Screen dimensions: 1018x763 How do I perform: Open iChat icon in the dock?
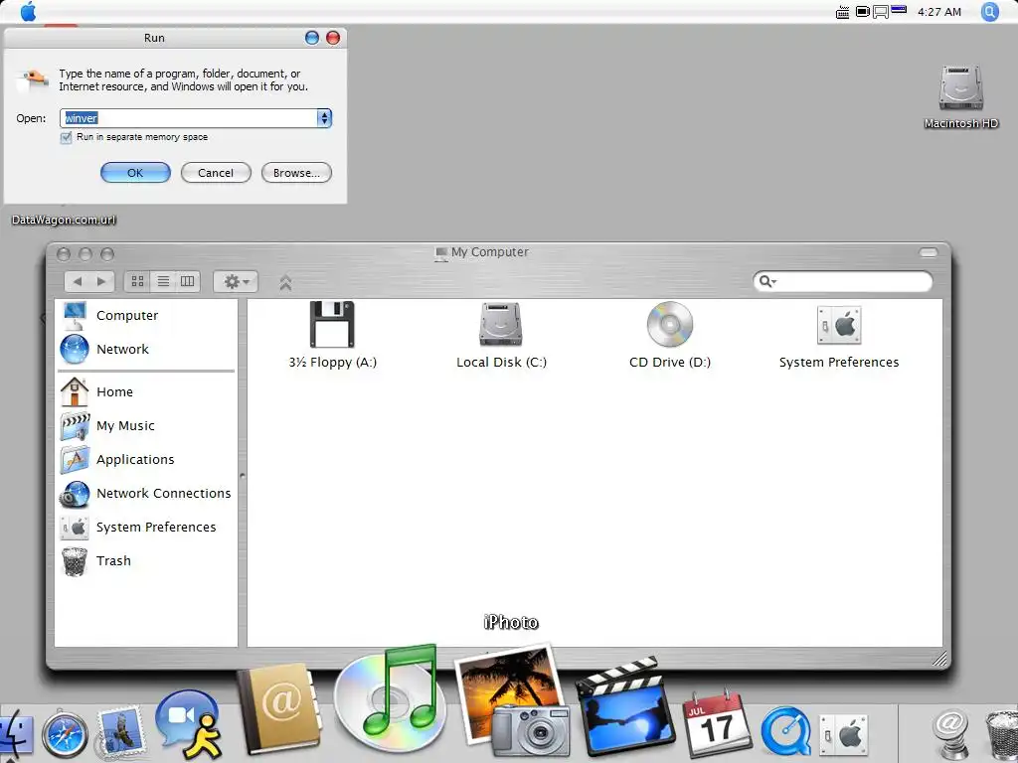click(190, 724)
